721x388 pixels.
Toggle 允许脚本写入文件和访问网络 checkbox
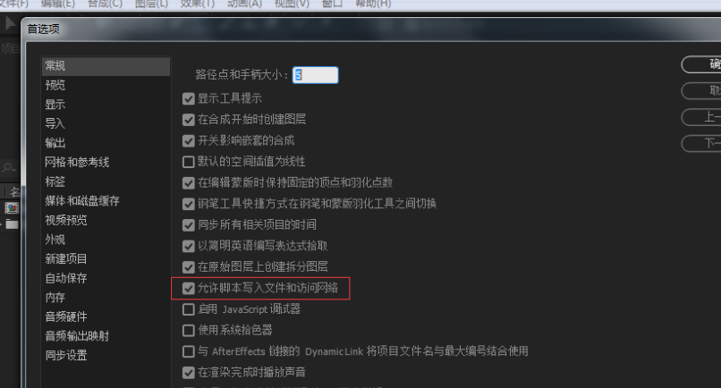coord(189,288)
